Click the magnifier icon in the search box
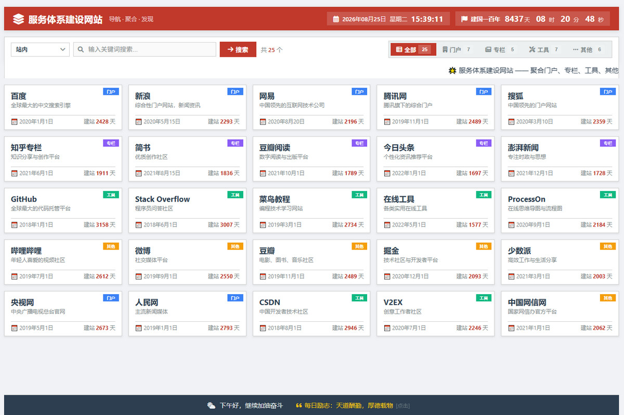This screenshot has width=624, height=415. (x=81, y=49)
